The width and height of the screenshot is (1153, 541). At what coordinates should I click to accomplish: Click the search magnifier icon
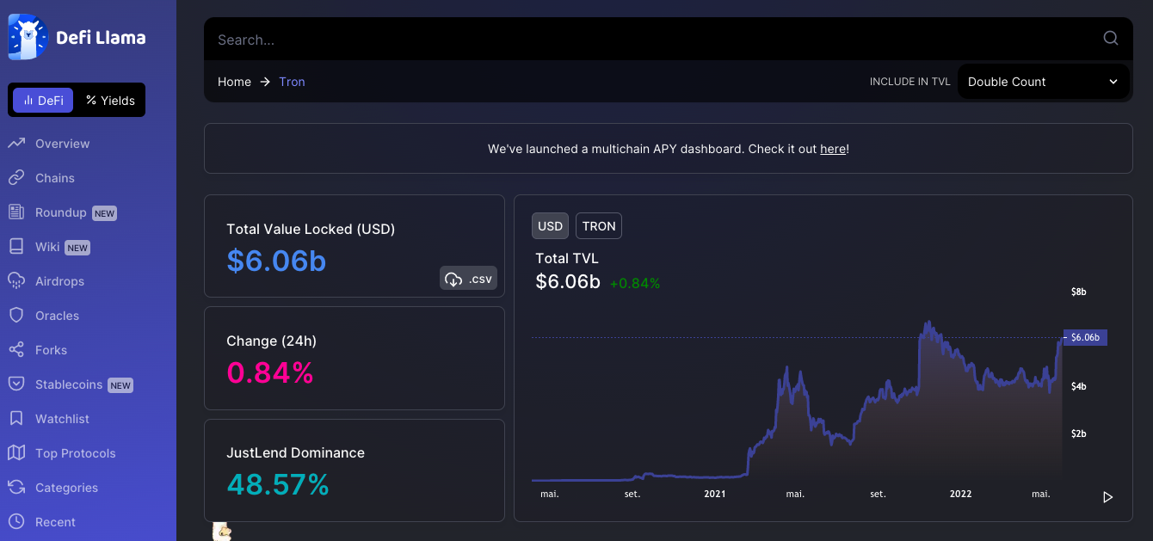click(1111, 38)
